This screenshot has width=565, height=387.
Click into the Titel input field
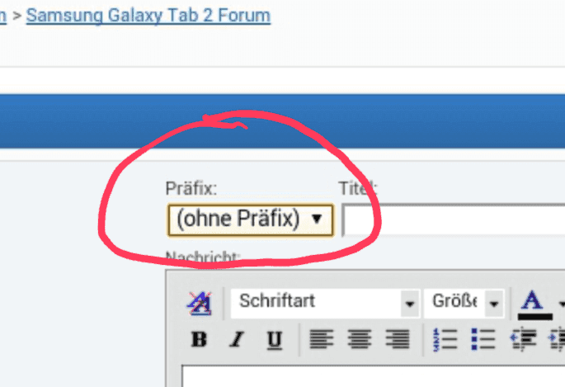[454, 219]
